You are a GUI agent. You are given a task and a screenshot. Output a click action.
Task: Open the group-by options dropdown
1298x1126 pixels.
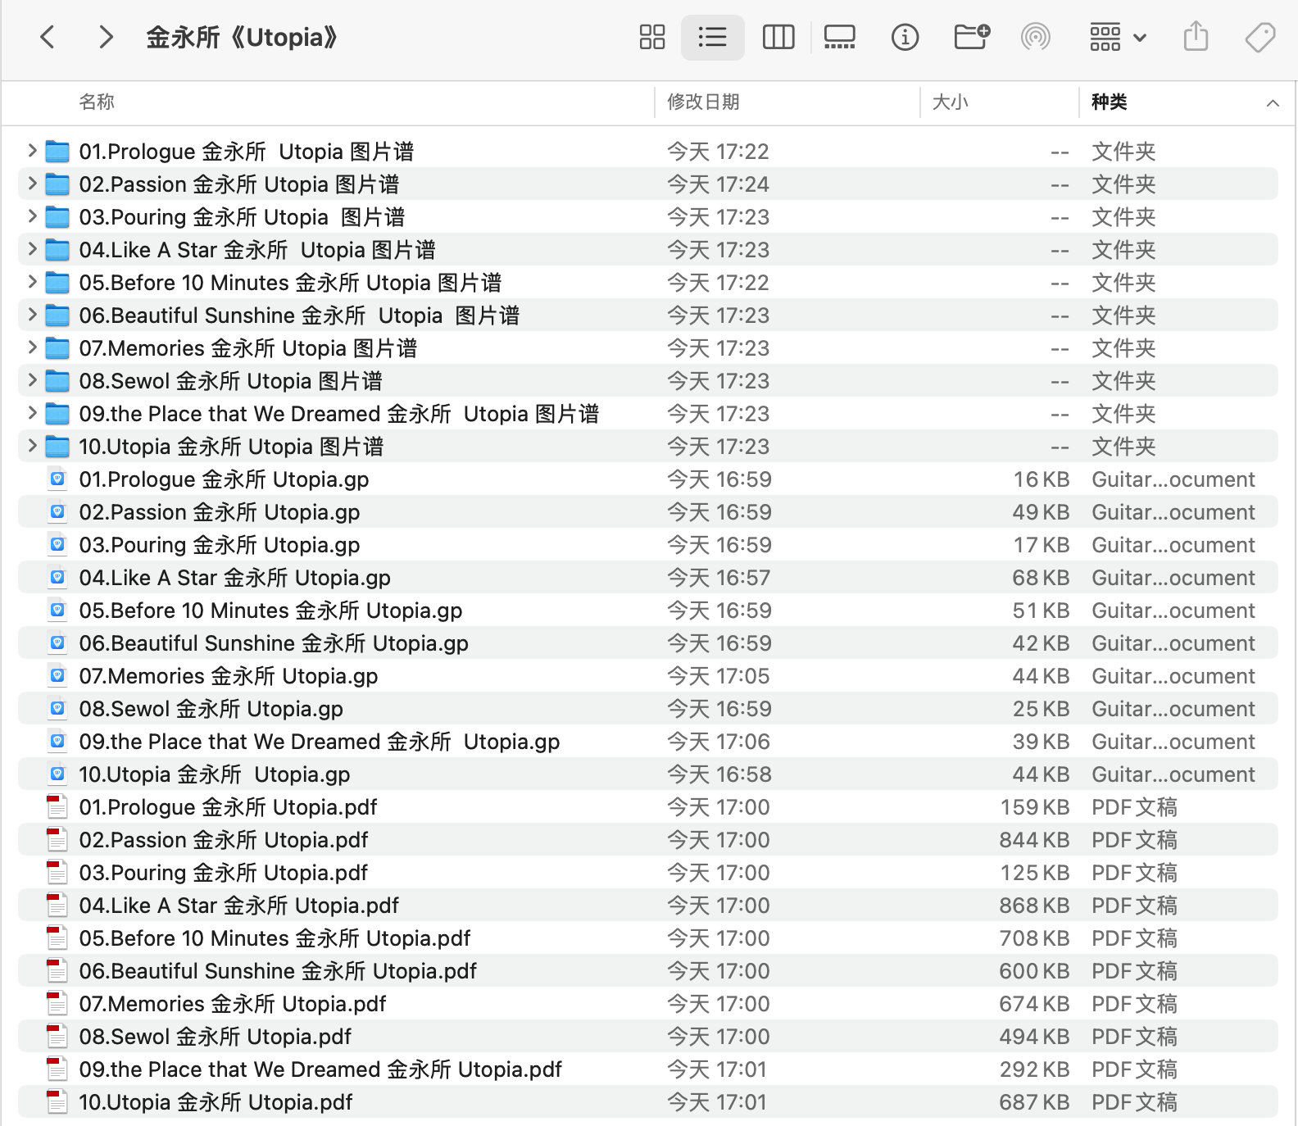click(x=1118, y=37)
